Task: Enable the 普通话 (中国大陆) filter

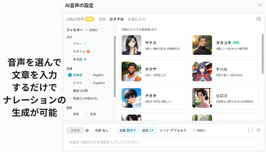Action: pyautogui.click(x=83, y=98)
